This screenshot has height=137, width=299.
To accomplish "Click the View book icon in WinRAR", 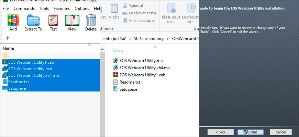I will pos(72,20).
